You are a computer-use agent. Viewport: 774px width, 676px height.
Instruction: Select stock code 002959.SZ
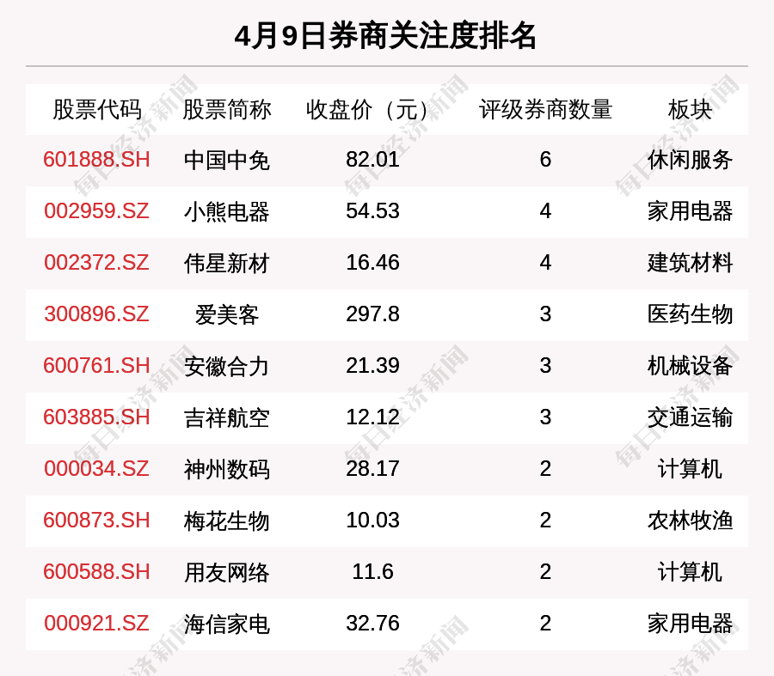tap(96, 211)
